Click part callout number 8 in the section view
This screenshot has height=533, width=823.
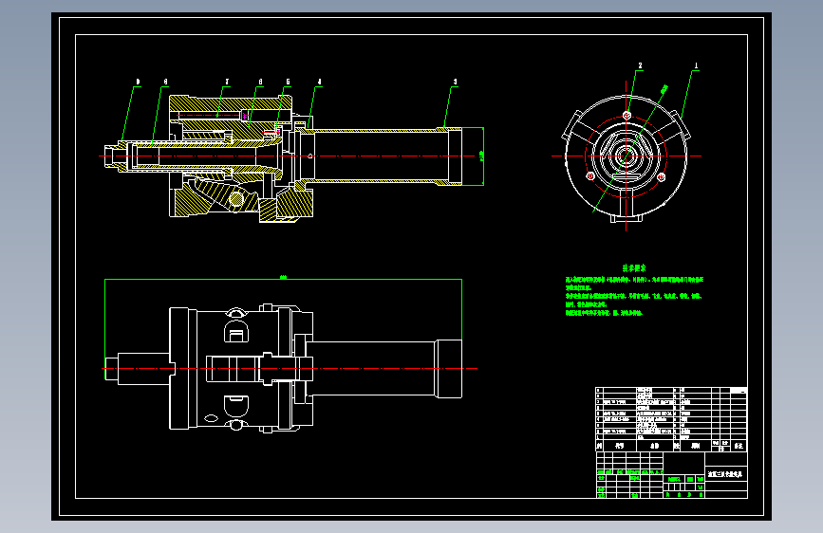[165, 82]
